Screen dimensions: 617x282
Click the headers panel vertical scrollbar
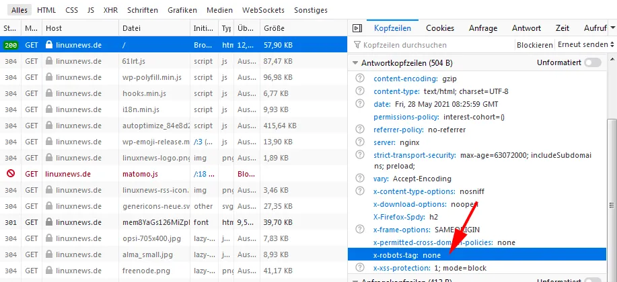pos(612,196)
